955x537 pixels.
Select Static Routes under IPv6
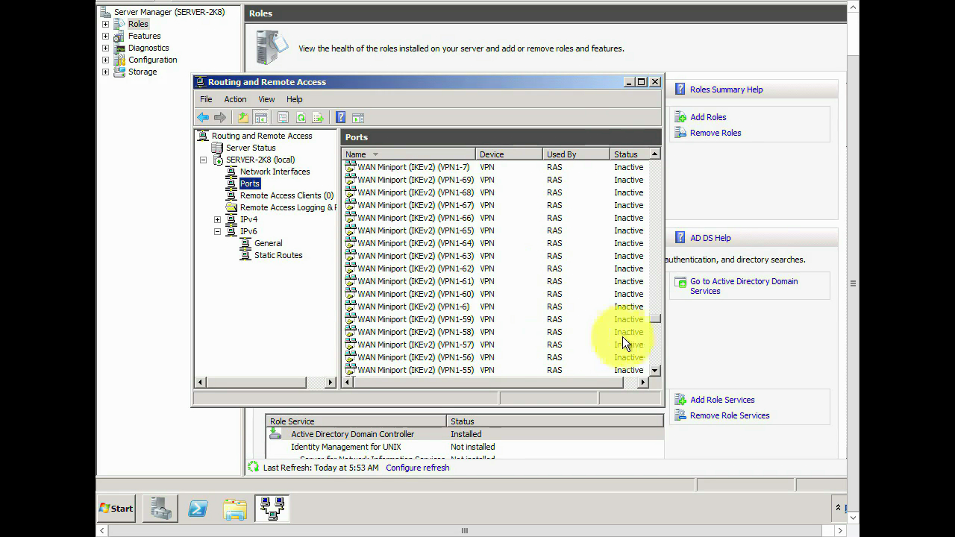click(278, 255)
